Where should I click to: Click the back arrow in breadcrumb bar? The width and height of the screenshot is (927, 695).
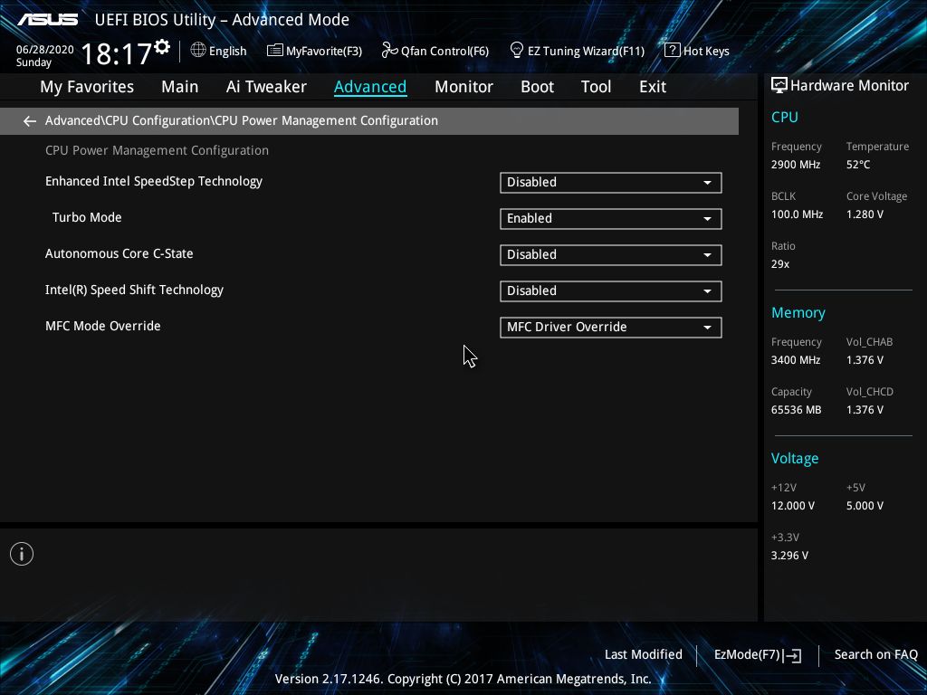[x=30, y=121]
